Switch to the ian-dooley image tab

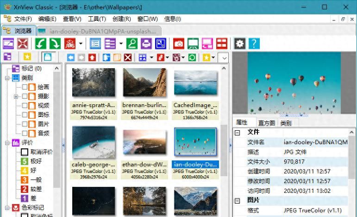pos(99,31)
